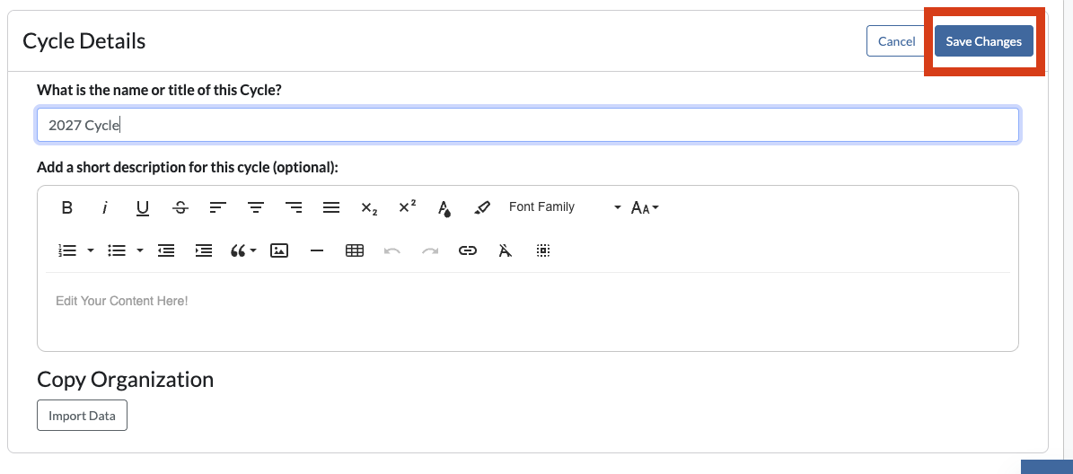The height and width of the screenshot is (474, 1073).
Task: Align text to the right
Action: coord(294,207)
